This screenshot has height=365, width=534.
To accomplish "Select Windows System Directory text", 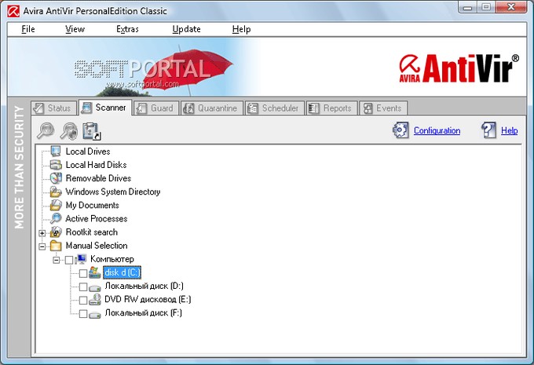I will coord(113,192).
